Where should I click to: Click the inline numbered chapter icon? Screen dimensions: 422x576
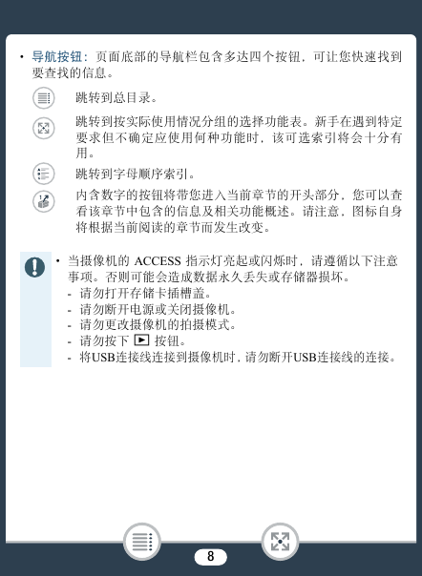(x=43, y=201)
